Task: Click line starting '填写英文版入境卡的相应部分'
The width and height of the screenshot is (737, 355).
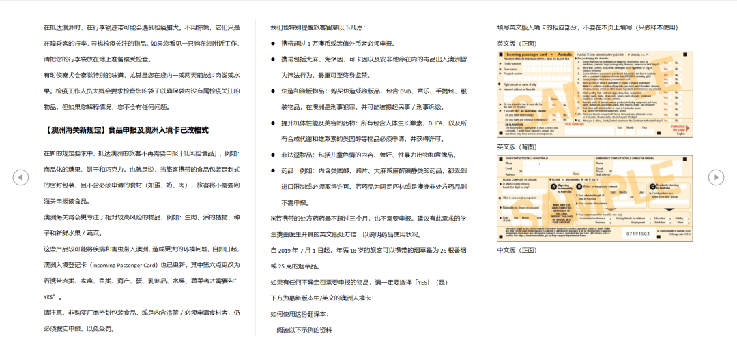Action: pos(588,27)
